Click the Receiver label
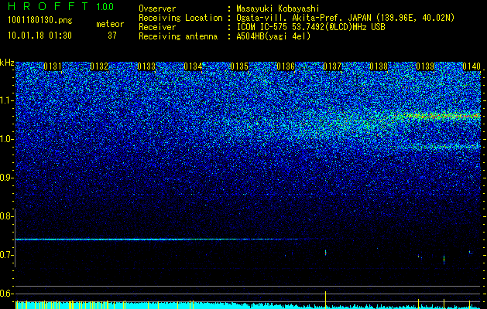This screenshot has width=487, height=309. pyautogui.click(x=157, y=27)
